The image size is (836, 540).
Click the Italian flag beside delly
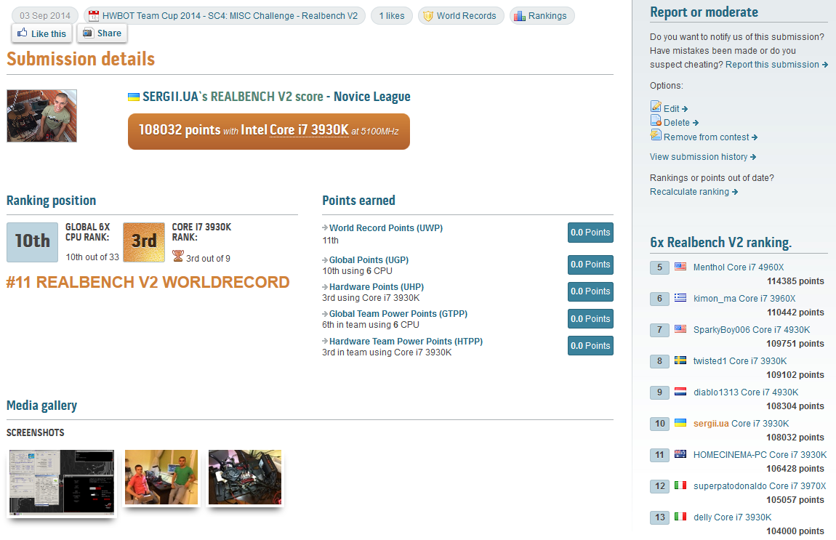click(x=680, y=517)
